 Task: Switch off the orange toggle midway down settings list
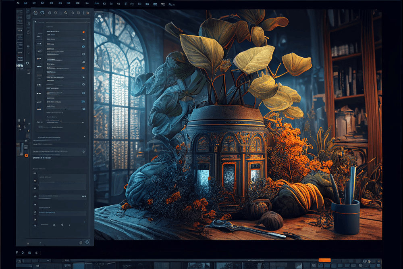pos(83,68)
